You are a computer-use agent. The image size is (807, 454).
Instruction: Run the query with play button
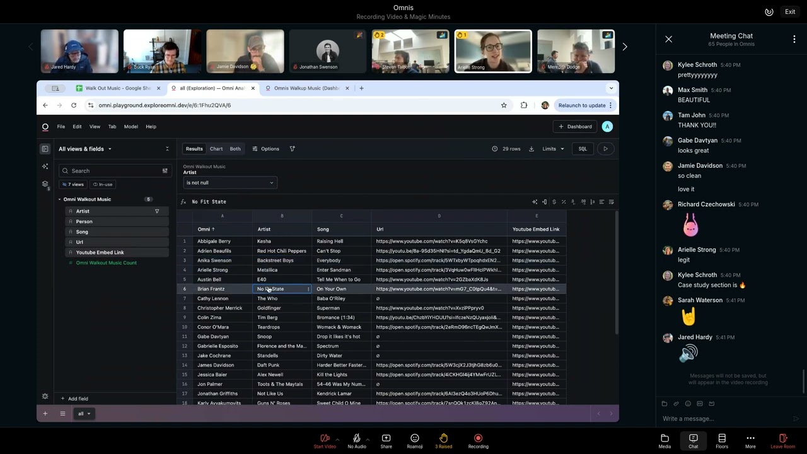point(605,149)
